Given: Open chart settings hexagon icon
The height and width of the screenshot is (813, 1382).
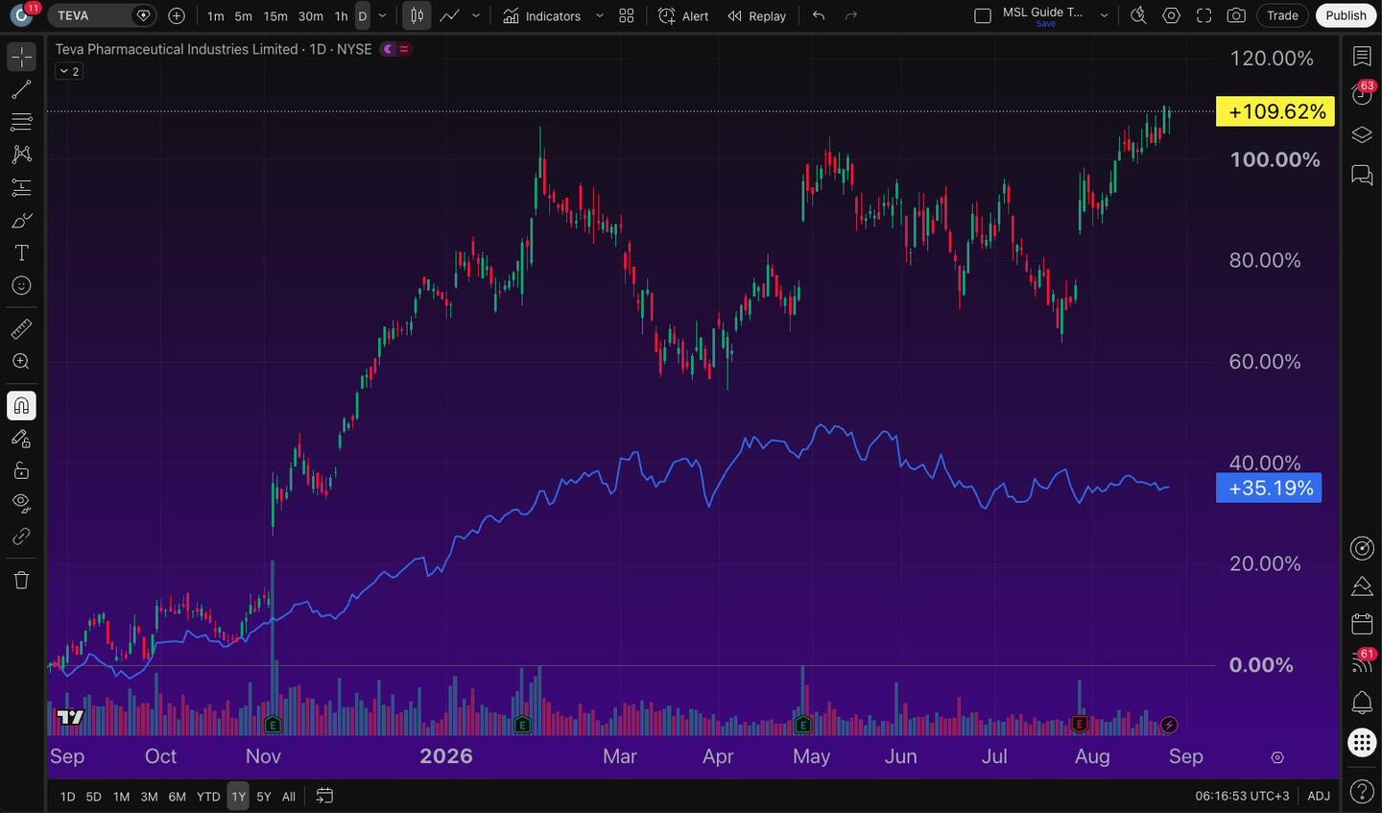Looking at the screenshot, I should [x=1172, y=15].
